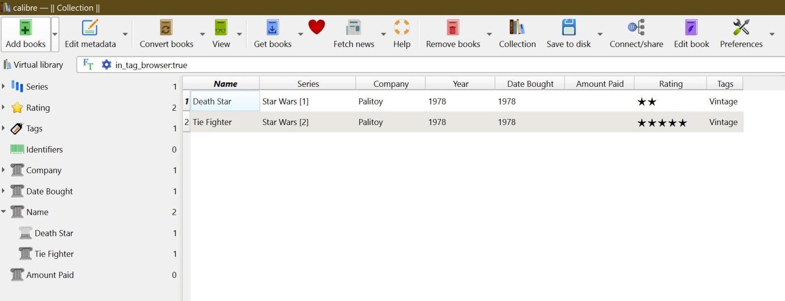The width and height of the screenshot is (785, 301).
Task: Click the Add books icon
Action: pos(26,27)
